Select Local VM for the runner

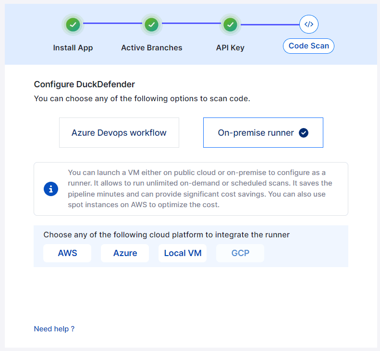[183, 253]
